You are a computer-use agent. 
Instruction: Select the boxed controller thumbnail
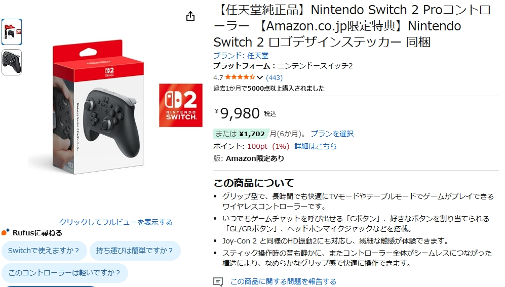(12, 32)
